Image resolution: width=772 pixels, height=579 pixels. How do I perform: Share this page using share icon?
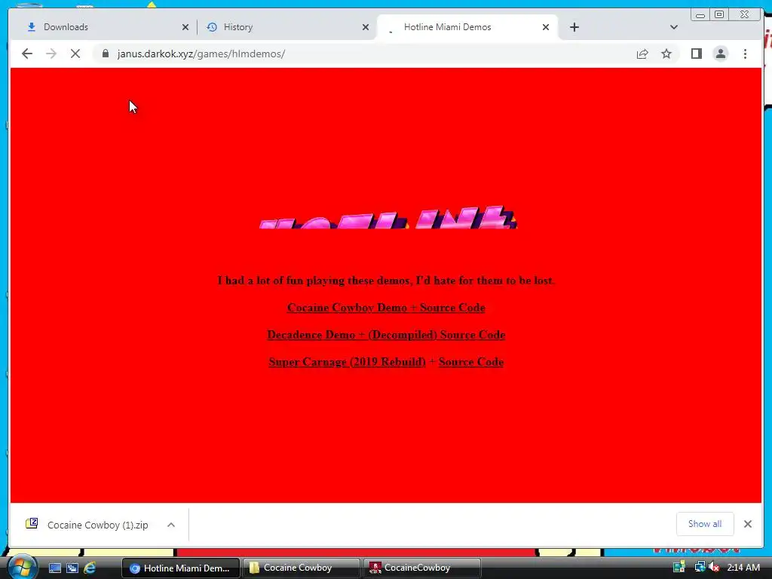point(642,54)
